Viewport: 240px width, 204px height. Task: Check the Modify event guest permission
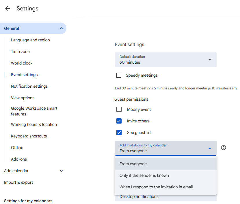click(119, 109)
